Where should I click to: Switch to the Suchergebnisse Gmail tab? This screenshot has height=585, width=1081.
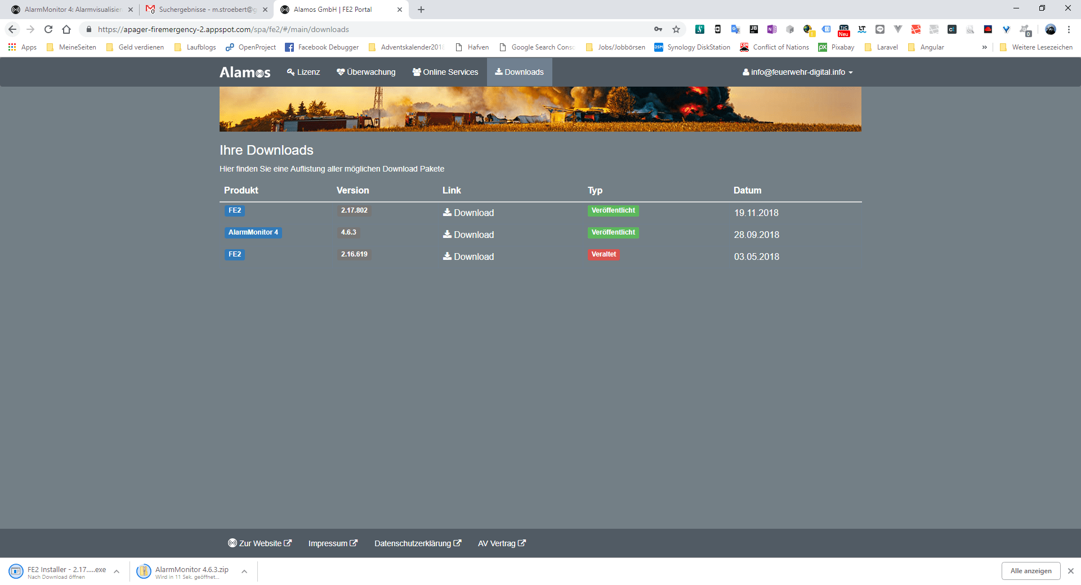click(x=206, y=10)
